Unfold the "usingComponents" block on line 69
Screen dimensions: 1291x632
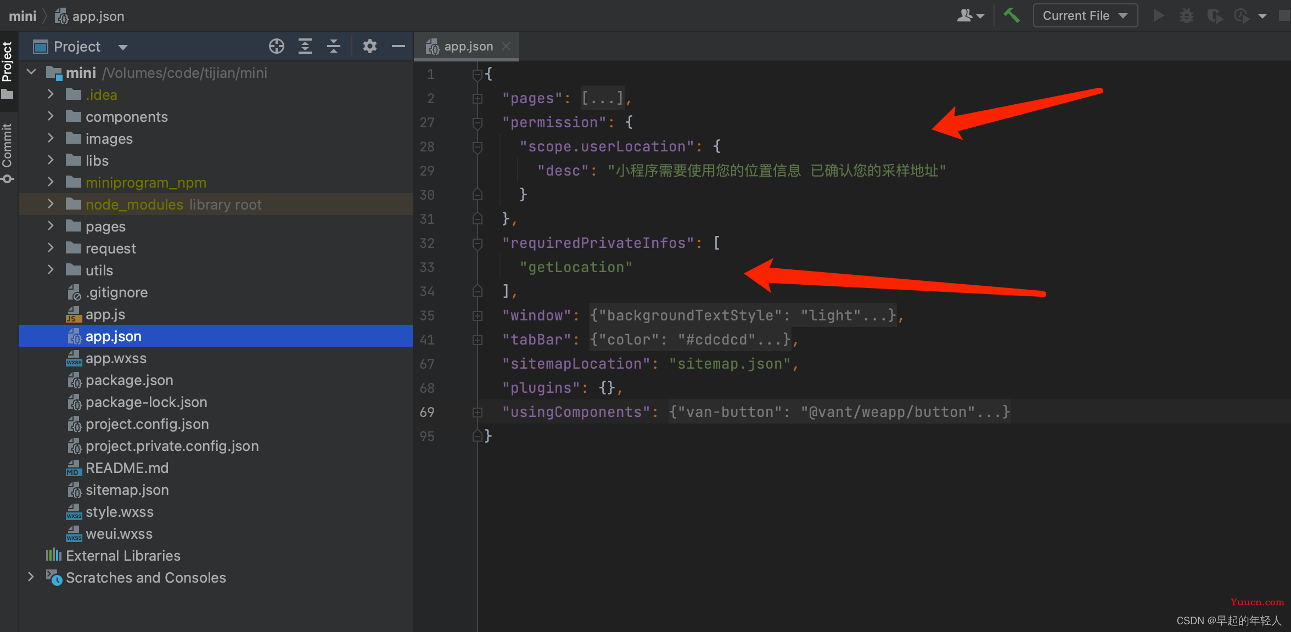pyautogui.click(x=478, y=413)
